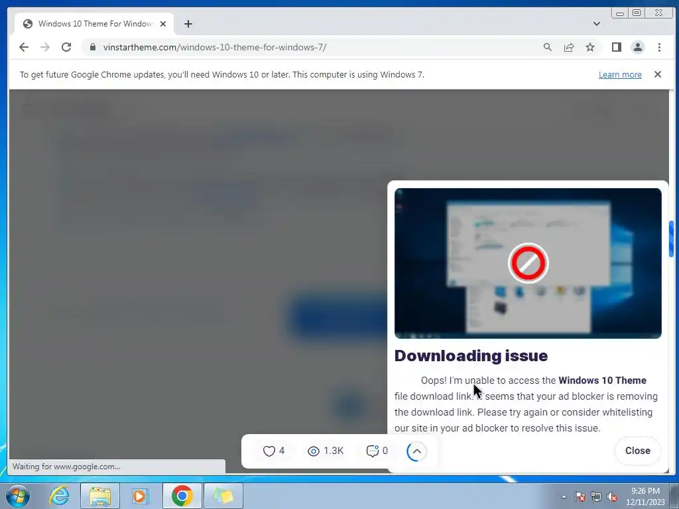Click the muted volume tray icon
This screenshot has width=679, height=509.
pyautogui.click(x=612, y=496)
